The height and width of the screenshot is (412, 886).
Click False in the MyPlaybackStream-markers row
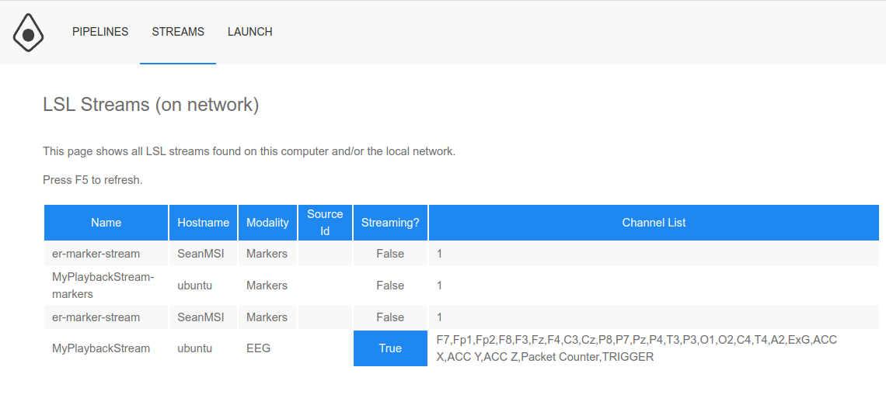pyautogui.click(x=390, y=286)
